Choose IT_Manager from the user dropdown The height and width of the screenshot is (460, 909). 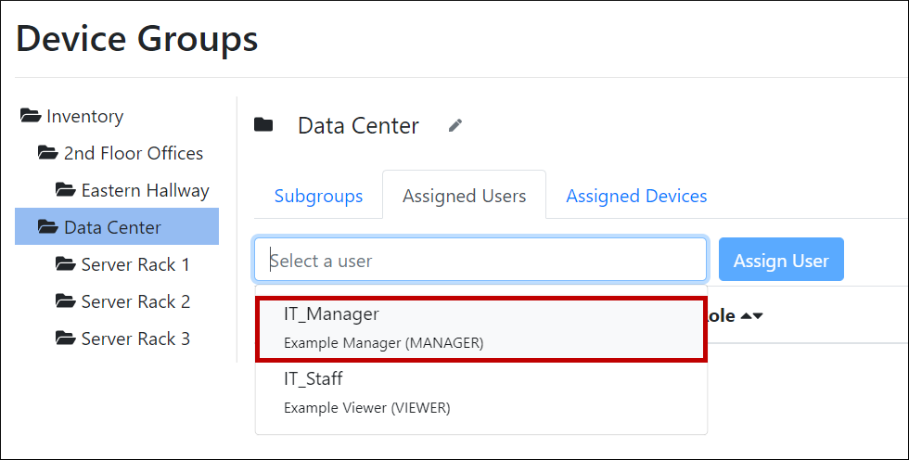[x=480, y=327]
